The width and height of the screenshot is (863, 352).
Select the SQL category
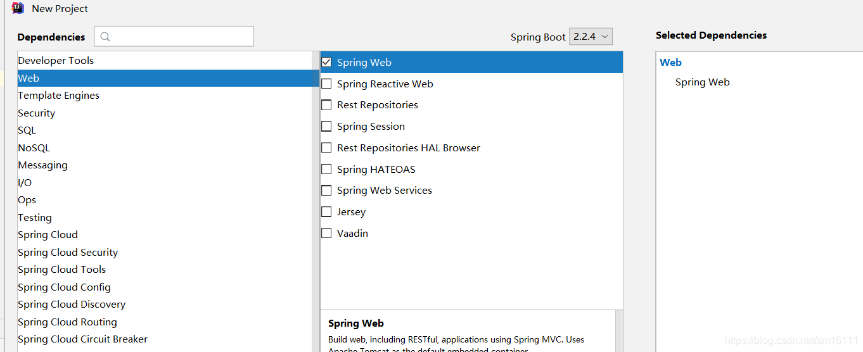(x=165, y=130)
